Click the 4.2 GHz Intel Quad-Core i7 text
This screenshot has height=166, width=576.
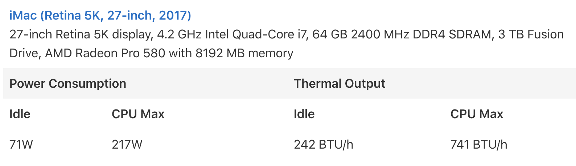point(231,34)
